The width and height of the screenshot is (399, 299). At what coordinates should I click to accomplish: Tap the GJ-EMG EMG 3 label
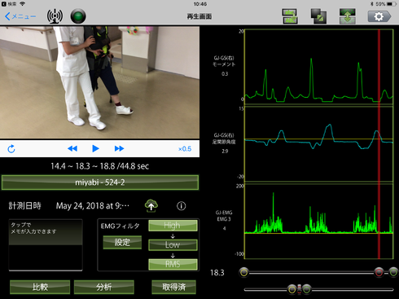(224, 216)
